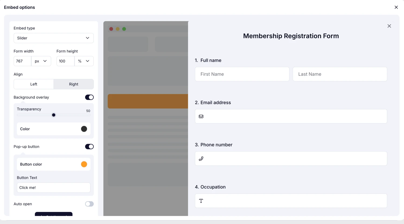404x224 pixels.
Task: Click the yellow traffic-light dot in browser preview
Action: [118, 29]
